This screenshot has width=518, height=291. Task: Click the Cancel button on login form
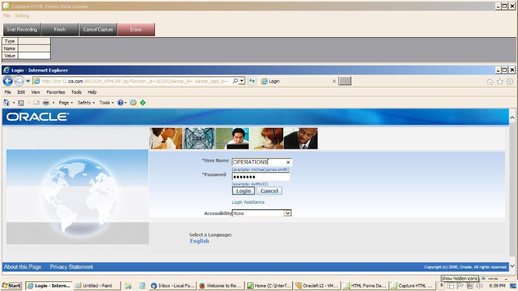coord(269,191)
